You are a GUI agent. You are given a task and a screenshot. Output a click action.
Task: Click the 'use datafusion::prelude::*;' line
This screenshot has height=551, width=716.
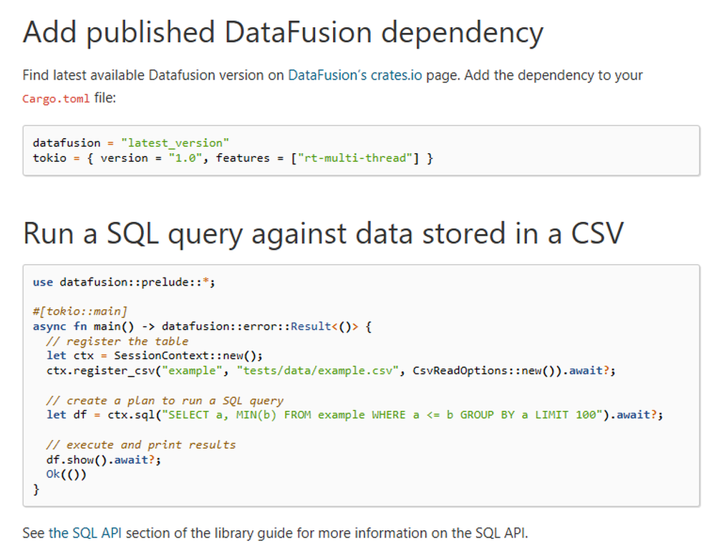point(124,282)
